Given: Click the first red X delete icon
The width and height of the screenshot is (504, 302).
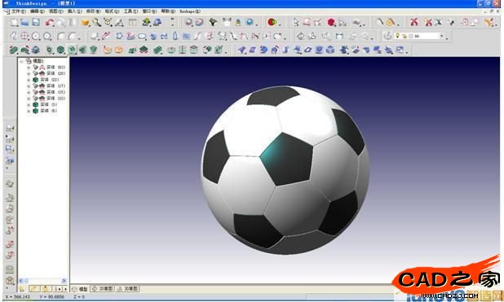Looking at the screenshot, I should pyautogui.click(x=414, y=22).
